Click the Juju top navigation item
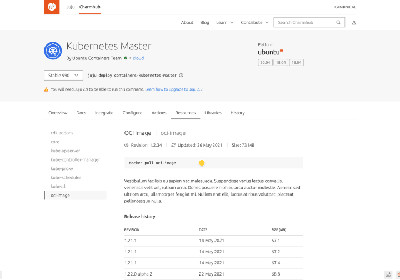Image resolution: width=400 pixels, height=280 pixels. pos(71,7)
